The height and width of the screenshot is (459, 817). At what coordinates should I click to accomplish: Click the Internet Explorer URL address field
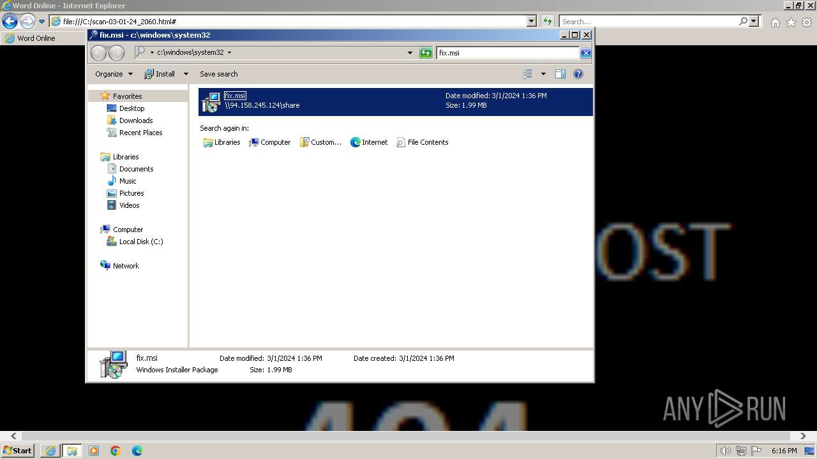[x=289, y=22]
